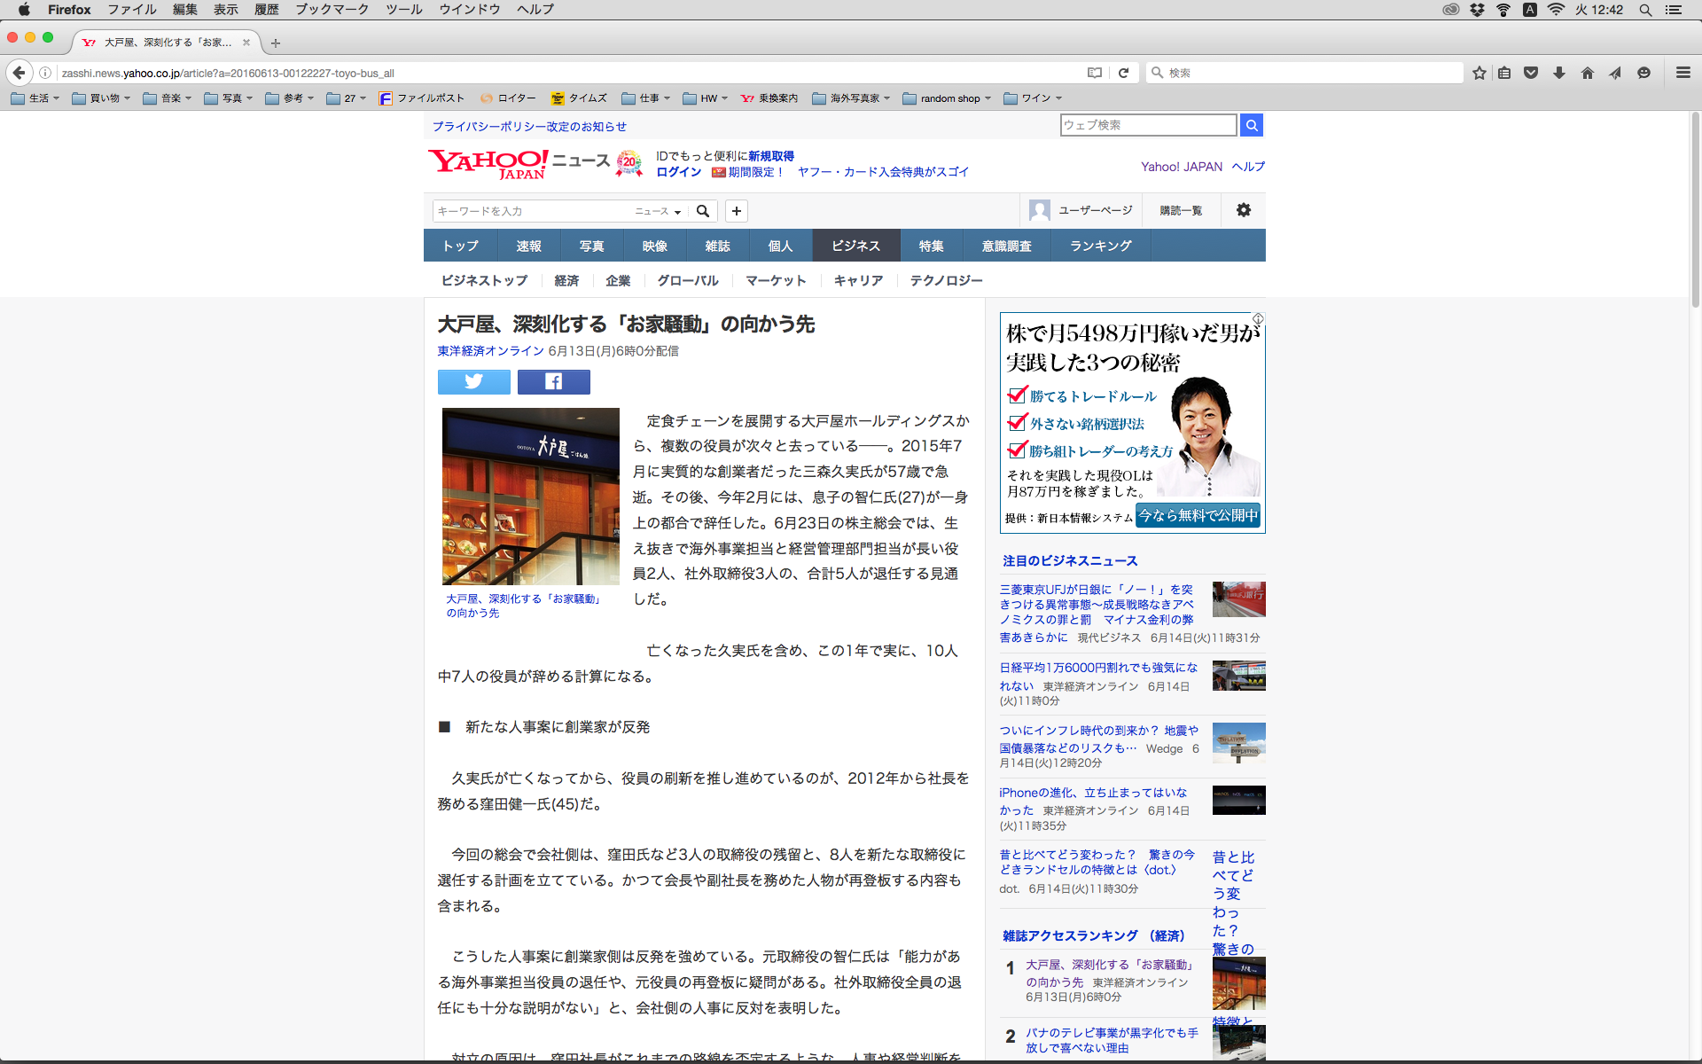This screenshot has height=1064, width=1702.
Task: Open Firefox downloads arrow icon
Action: click(1558, 73)
